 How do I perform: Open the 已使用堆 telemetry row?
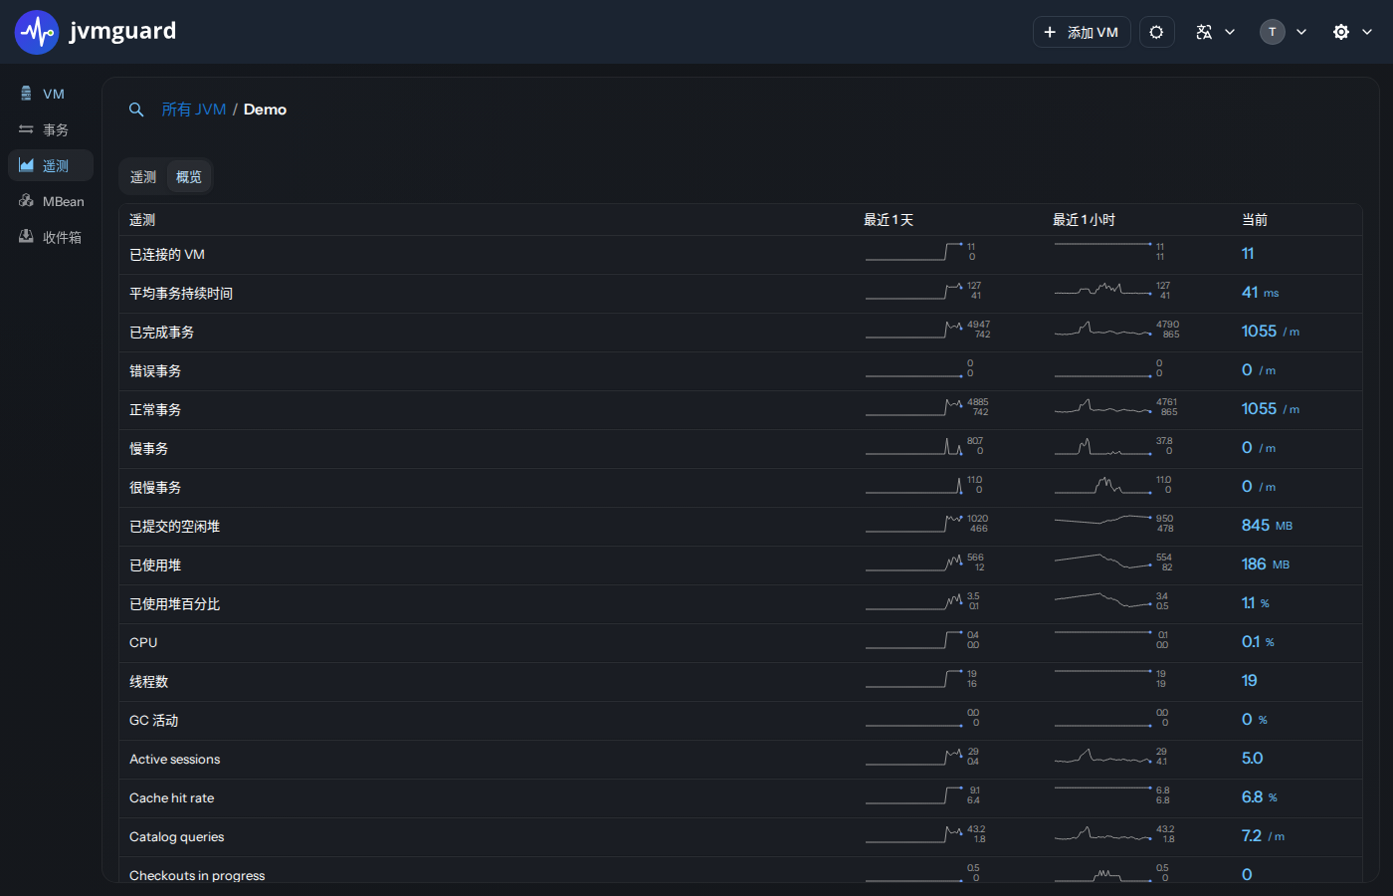(x=740, y=565)
